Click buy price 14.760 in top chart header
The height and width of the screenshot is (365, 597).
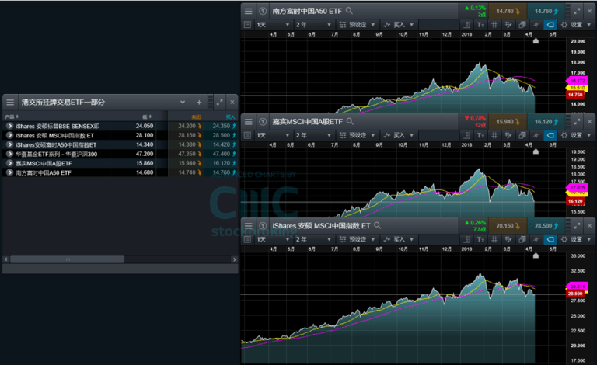(546, 12)
